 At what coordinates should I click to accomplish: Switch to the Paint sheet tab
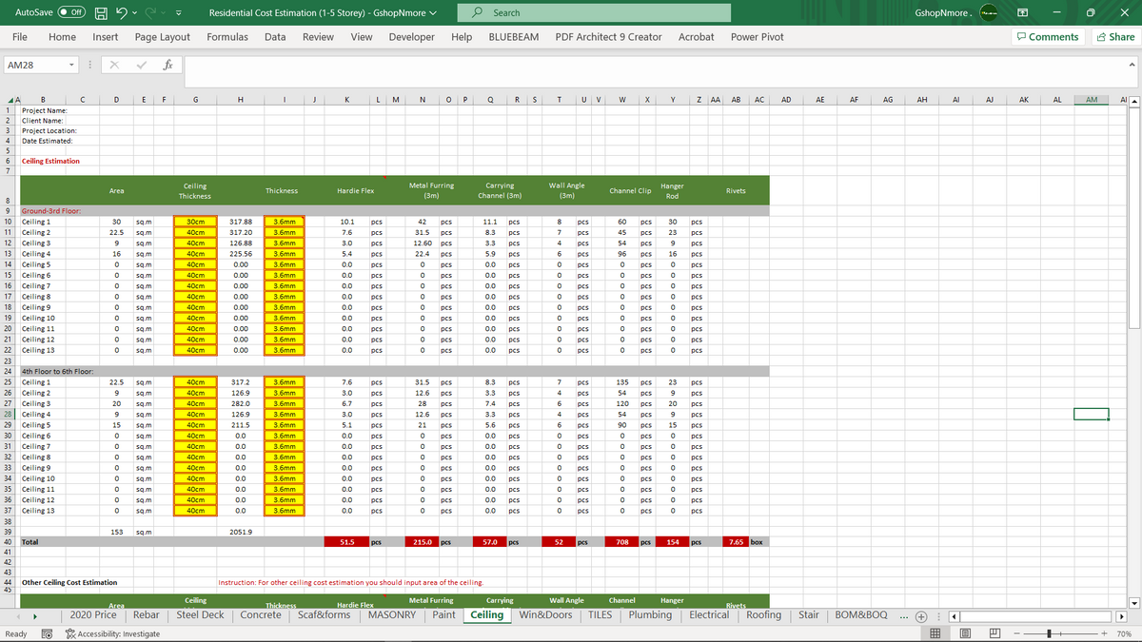click(x=444, y=614)
